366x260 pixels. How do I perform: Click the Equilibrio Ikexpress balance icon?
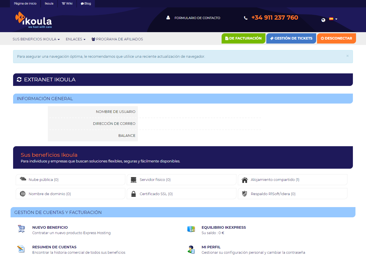(x=191, y=229)
